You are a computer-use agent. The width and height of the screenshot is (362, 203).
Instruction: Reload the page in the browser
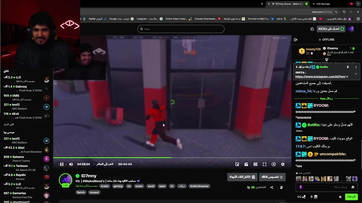344,12
